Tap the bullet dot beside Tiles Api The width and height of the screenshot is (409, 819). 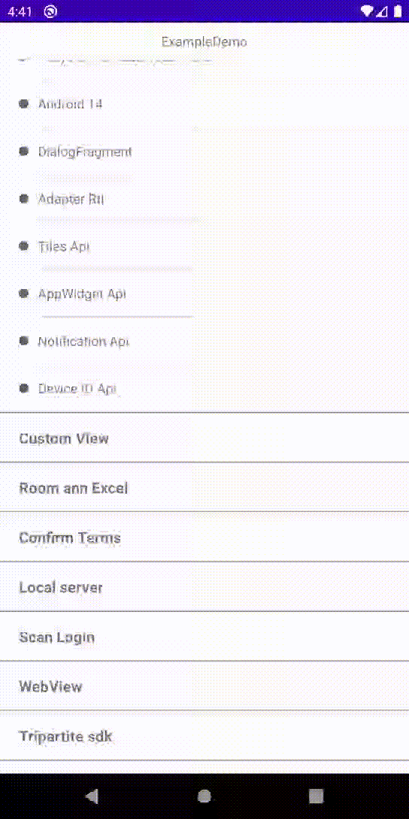point(23,245)
